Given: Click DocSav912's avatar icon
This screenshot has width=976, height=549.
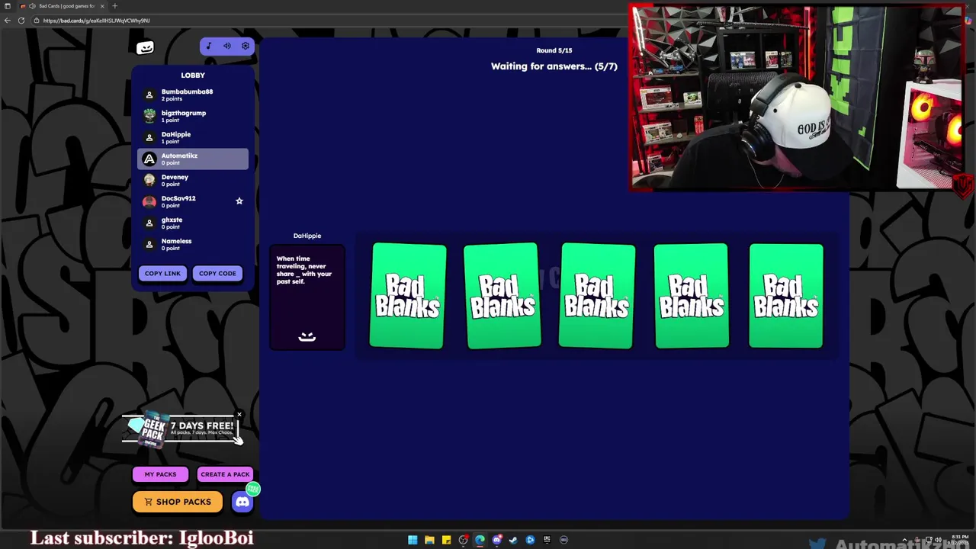Looking at the screenshot, I should tap(149, 201).
